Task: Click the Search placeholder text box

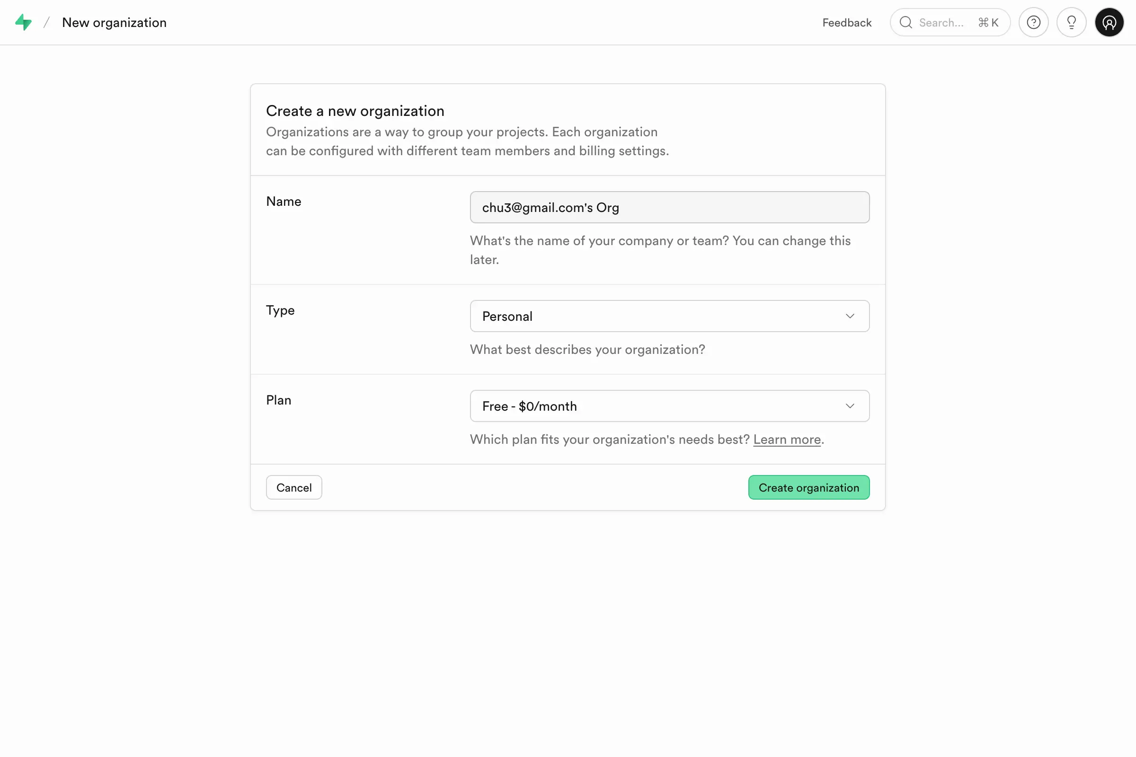Action: [941, 23]
